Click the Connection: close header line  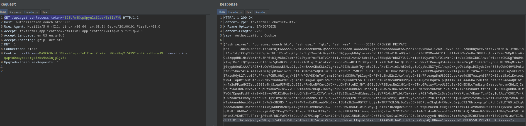[21, 49]
